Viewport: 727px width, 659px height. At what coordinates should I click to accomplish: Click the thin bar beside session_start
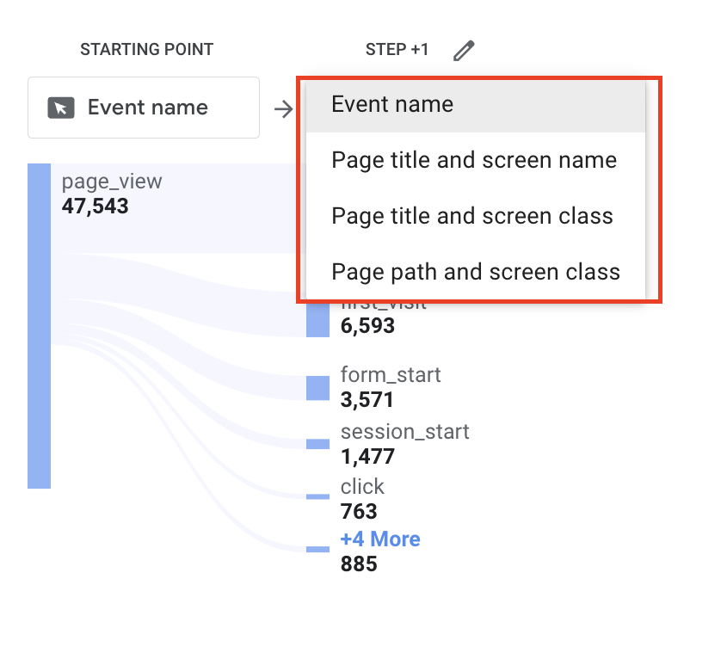point(317,444)
